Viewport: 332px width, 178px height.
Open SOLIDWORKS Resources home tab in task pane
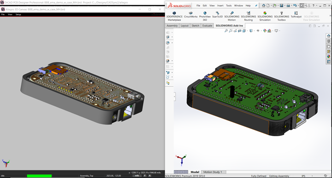pos(329,36)
